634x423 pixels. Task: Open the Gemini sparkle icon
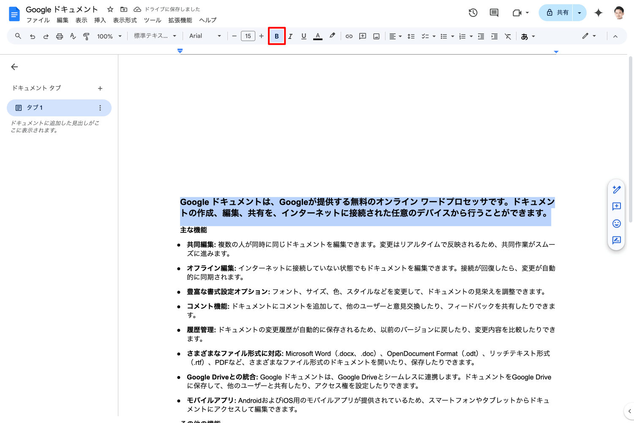598,13
